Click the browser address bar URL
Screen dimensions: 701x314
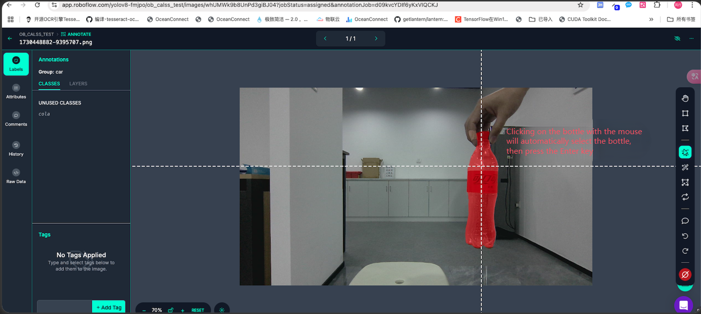click(250, 5)
